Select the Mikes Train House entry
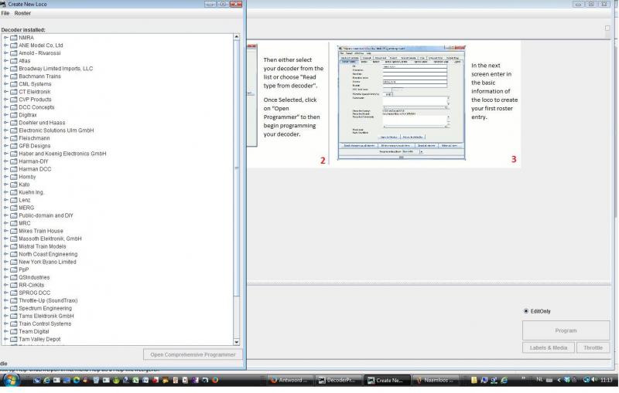The image size is (619, 393). (x=41, y=231)
